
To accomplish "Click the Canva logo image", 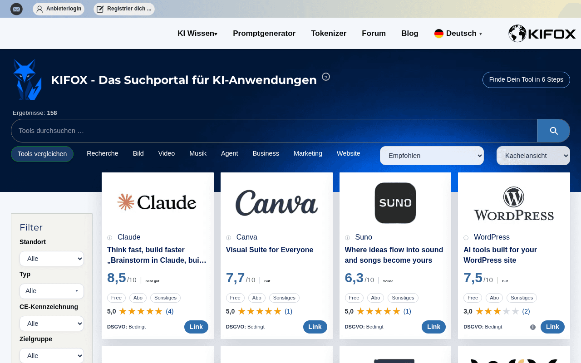I will tap(276, 202).
